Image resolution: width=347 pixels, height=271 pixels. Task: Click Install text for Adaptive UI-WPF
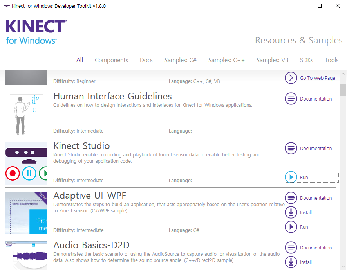pyautogui.click(x=305, y=213)
